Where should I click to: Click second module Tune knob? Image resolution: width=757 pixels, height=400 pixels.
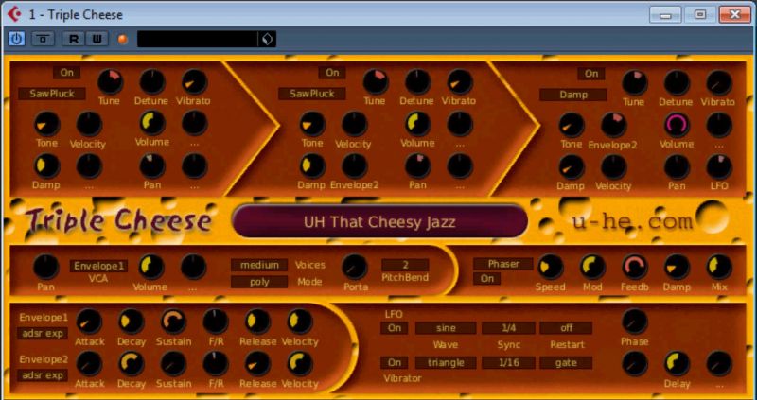point(375,81)
